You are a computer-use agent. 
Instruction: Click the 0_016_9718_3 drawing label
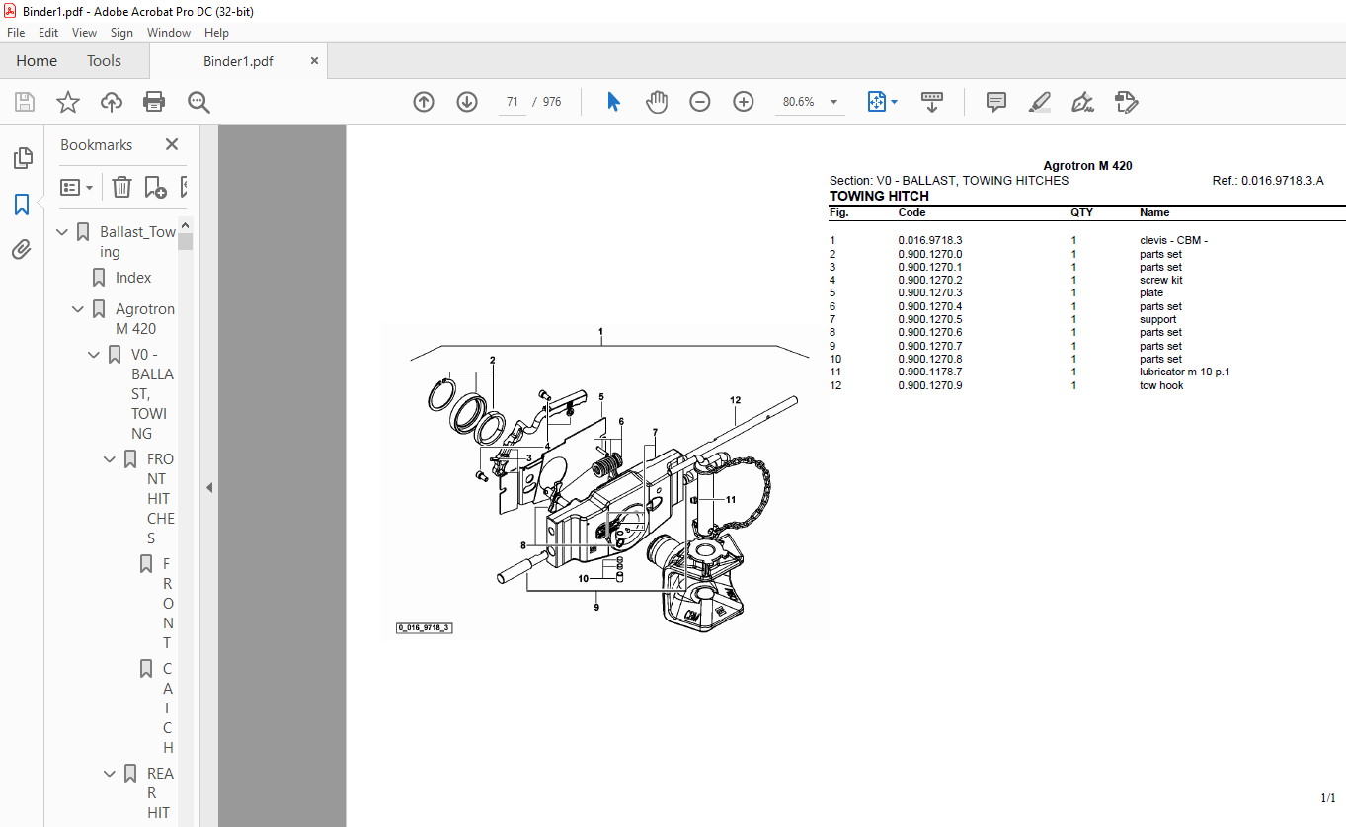[x=424, y=627]
